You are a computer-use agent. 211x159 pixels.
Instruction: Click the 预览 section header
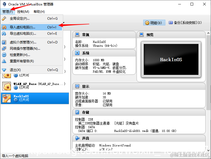(171, 35)
